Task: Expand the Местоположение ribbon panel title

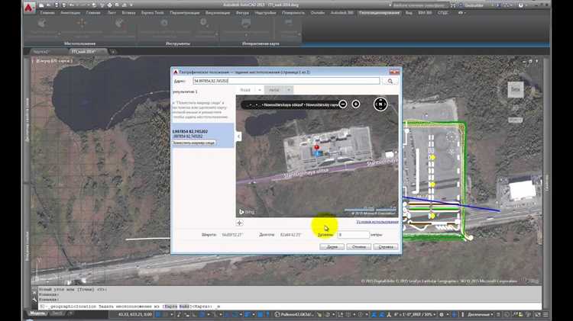Action: (x=79, y=43)
